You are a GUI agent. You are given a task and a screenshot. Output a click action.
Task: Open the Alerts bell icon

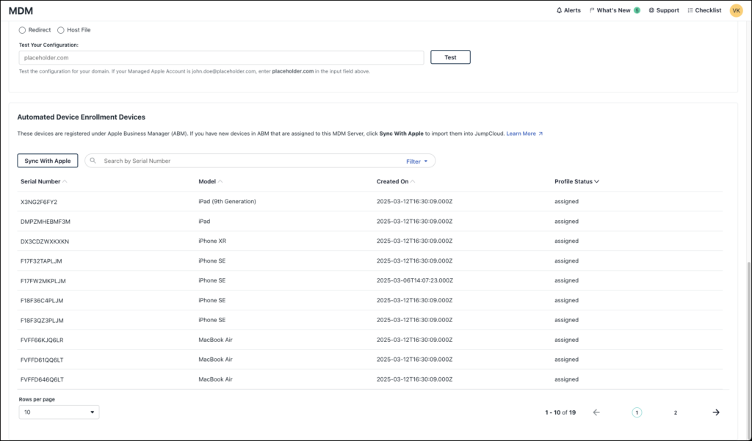(560, 10)
